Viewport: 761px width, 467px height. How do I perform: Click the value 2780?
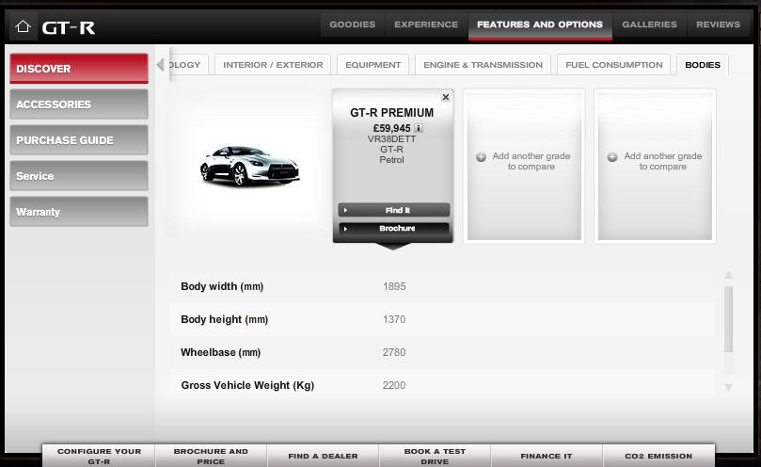click(394, 352)
